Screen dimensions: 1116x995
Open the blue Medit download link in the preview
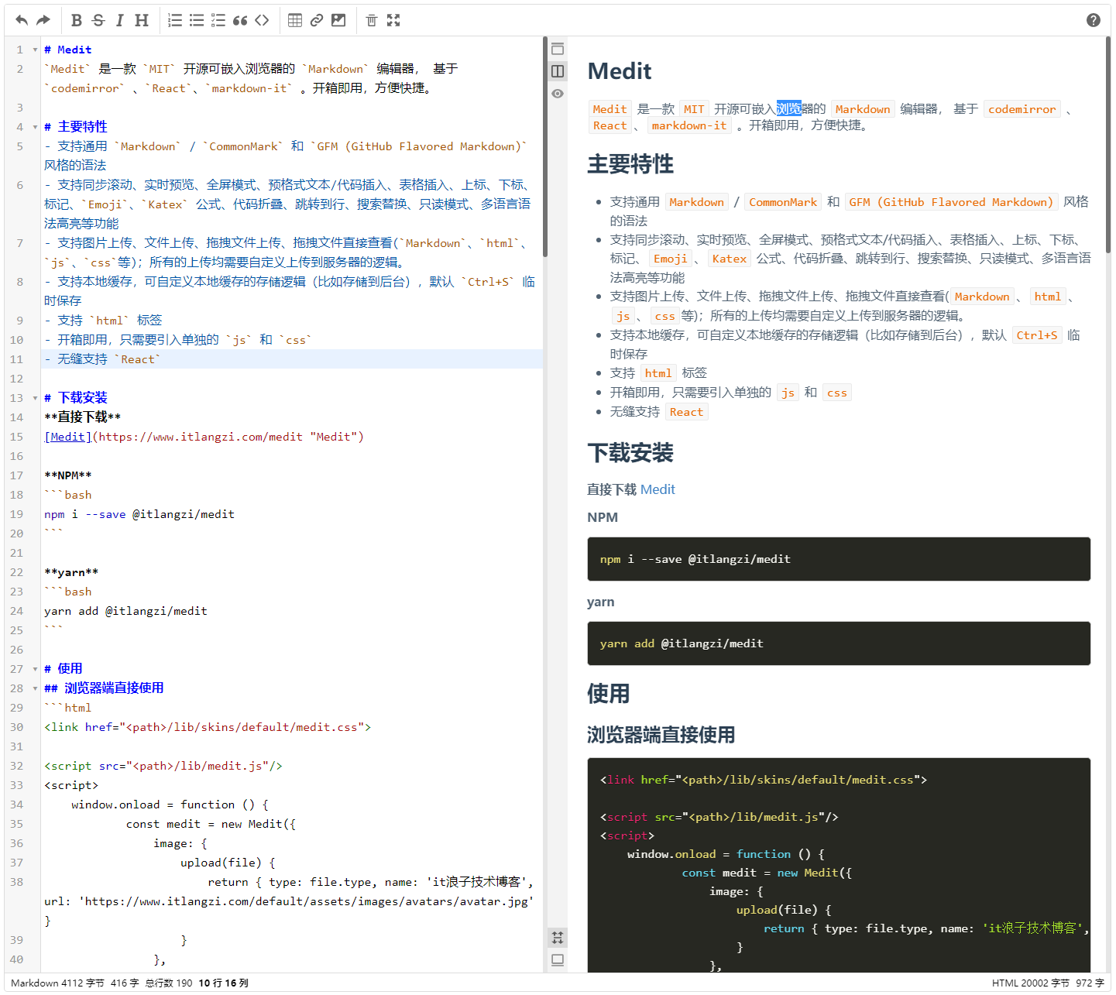pos(658,489)
